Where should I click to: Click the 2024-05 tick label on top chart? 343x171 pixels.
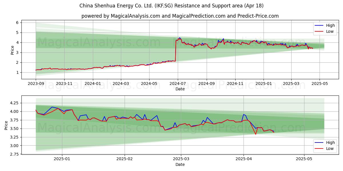click(x=149, y=84)
